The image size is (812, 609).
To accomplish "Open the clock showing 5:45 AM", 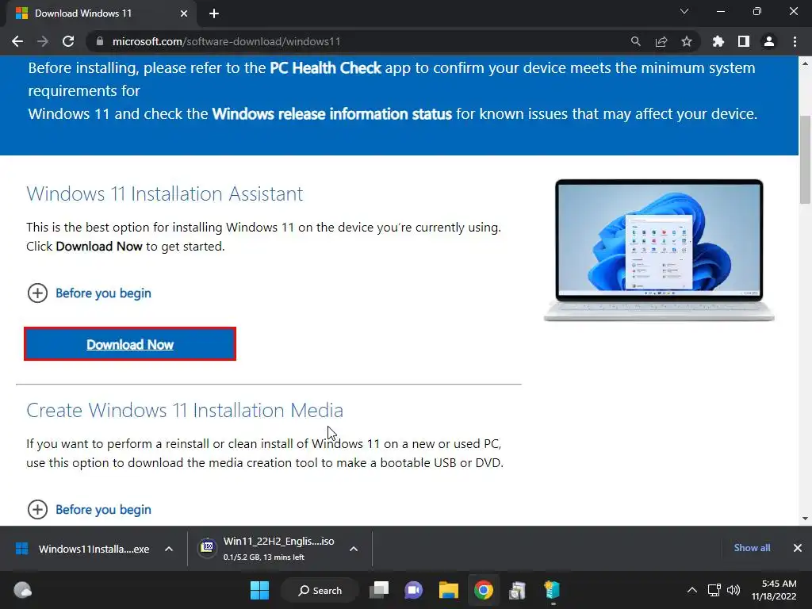I will [774, 590].
